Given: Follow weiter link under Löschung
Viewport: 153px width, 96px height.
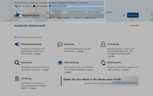Looking at the screenshot, I should (32, 88).
